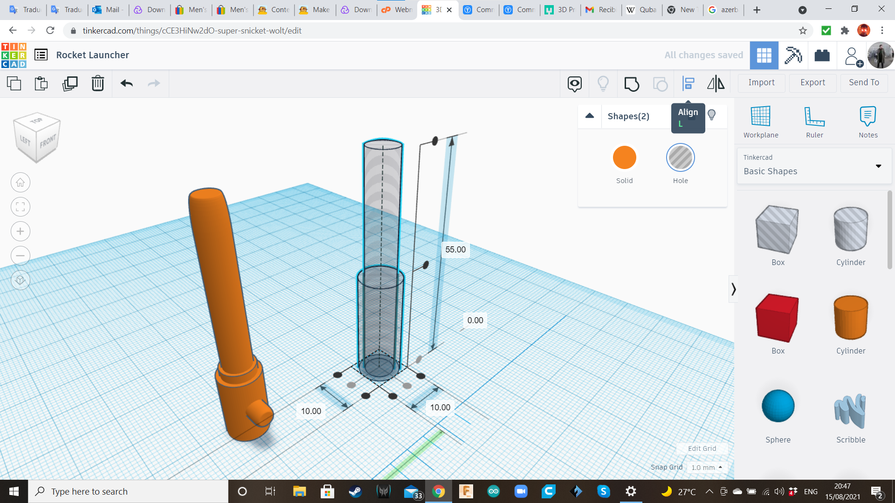Screen dimensions: 895x503
Task: Click the Group shapes icon
Action: [632, 84]
